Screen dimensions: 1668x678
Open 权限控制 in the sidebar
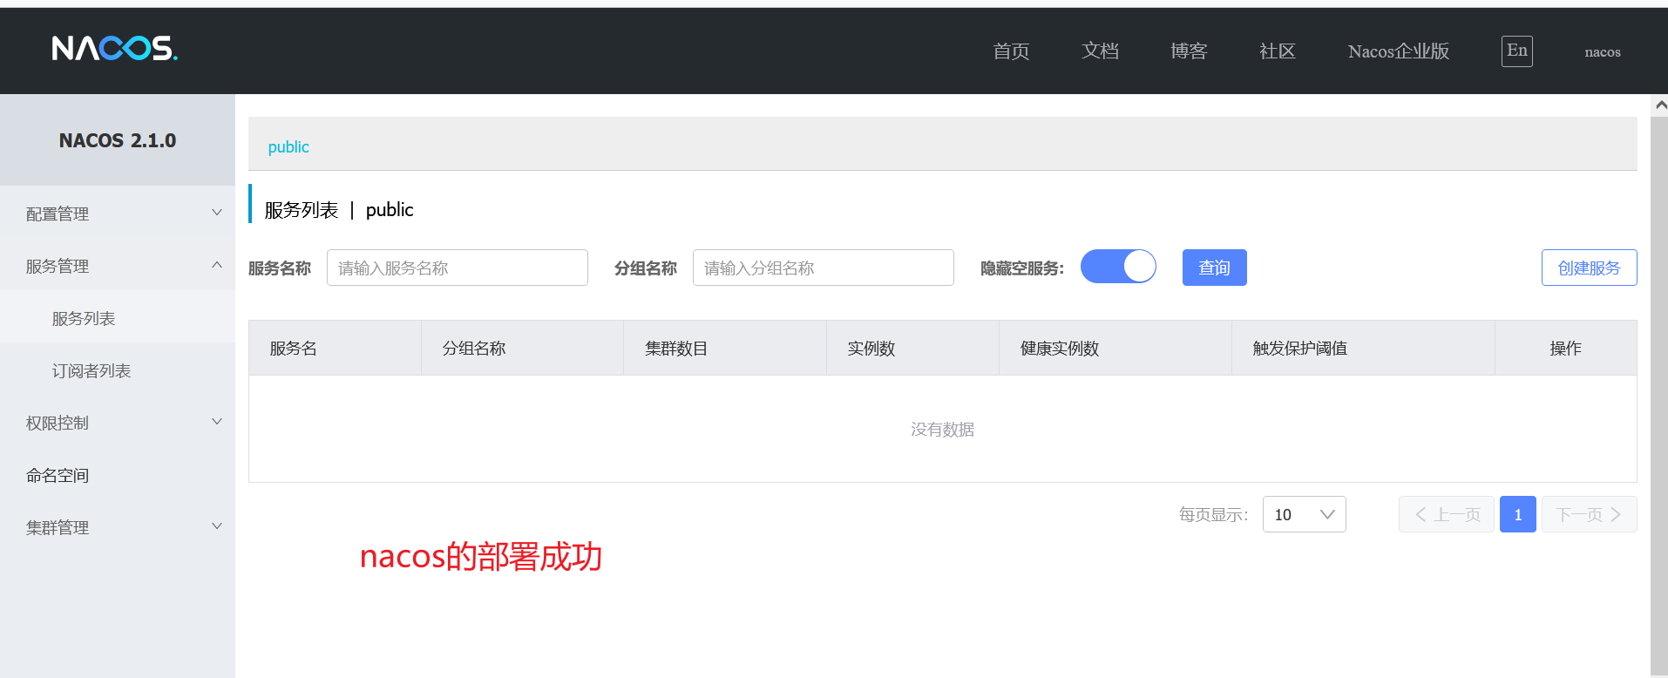(x=58, y=423)
